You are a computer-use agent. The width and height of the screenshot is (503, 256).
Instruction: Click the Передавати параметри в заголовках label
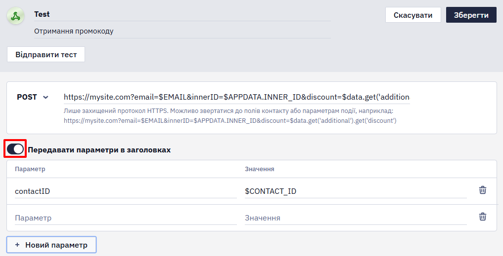tap(99, 150)
